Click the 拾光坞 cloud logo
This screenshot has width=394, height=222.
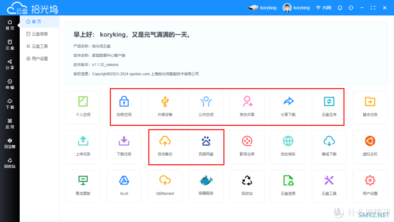(32, 8)
